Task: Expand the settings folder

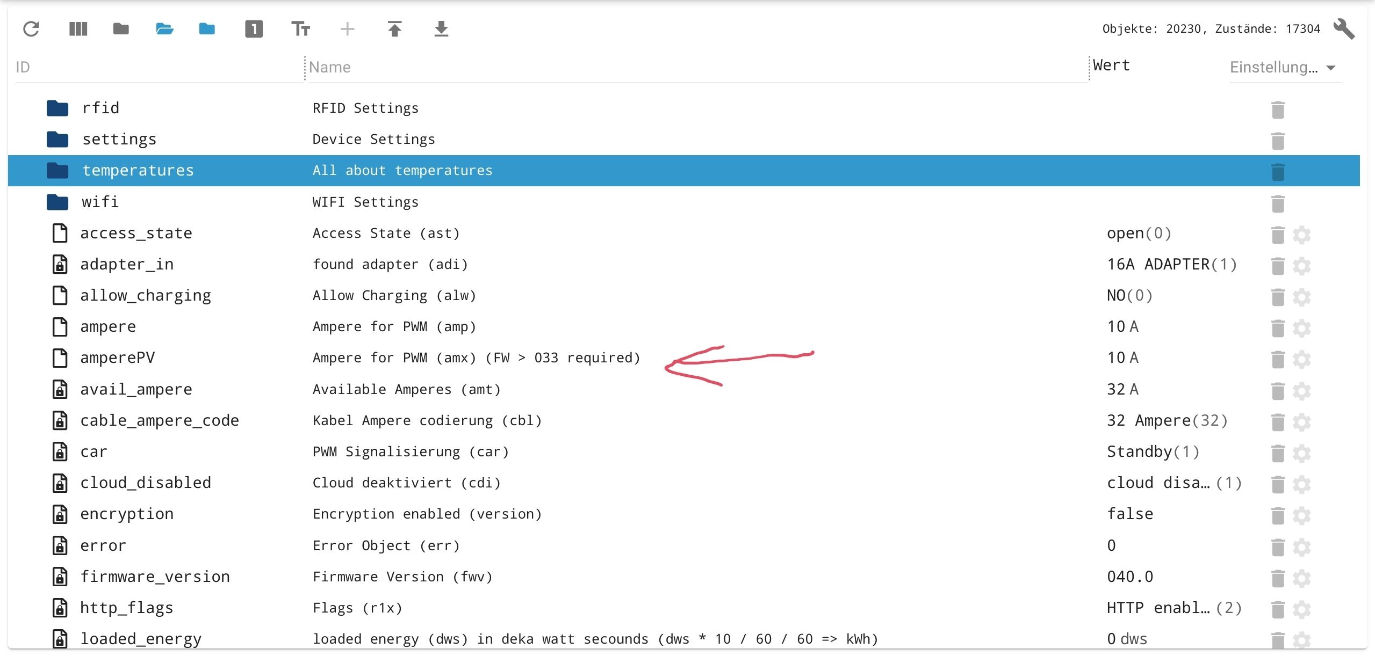Action: pyautogui.click(x=57, y=140)
